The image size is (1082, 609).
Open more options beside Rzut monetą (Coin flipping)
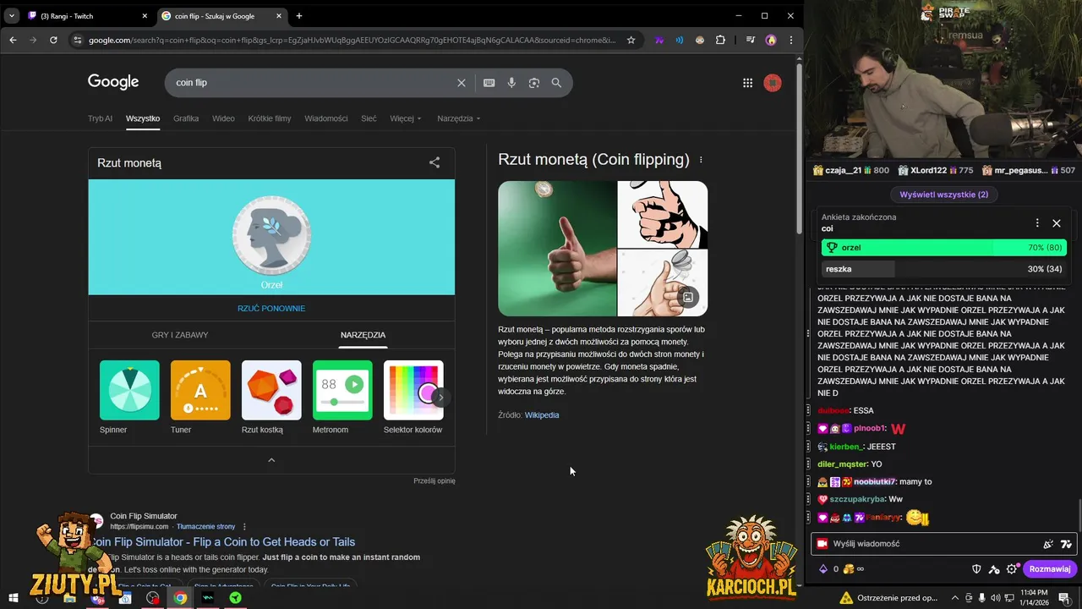pyautogui.click(x=701, y=160)
